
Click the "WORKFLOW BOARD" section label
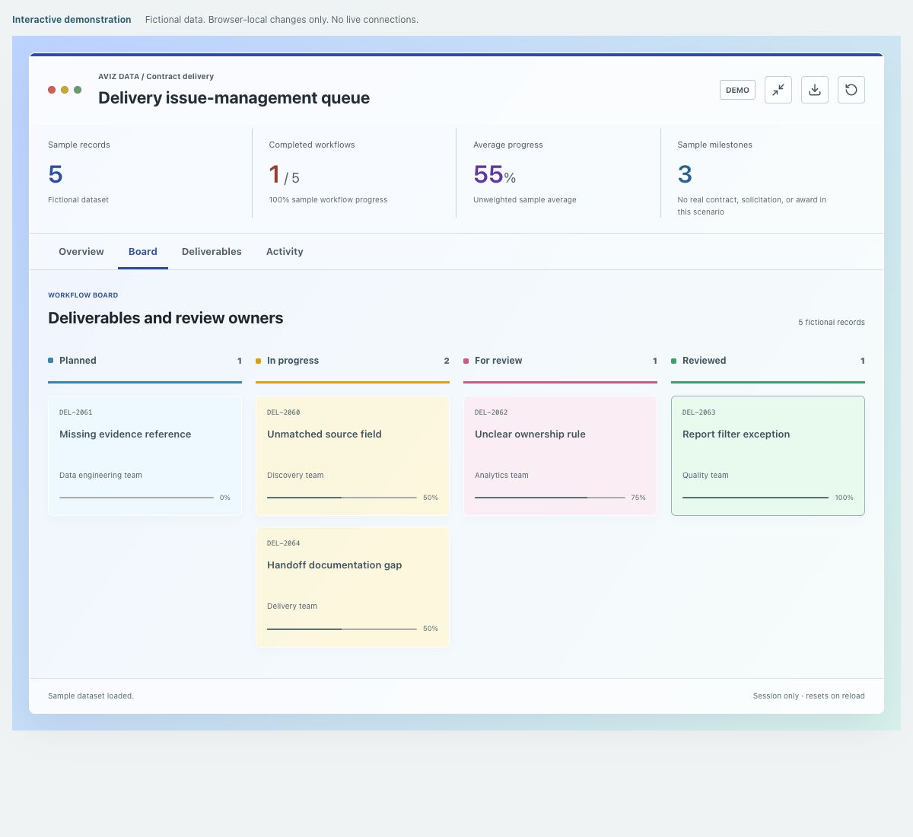[83, 295]
